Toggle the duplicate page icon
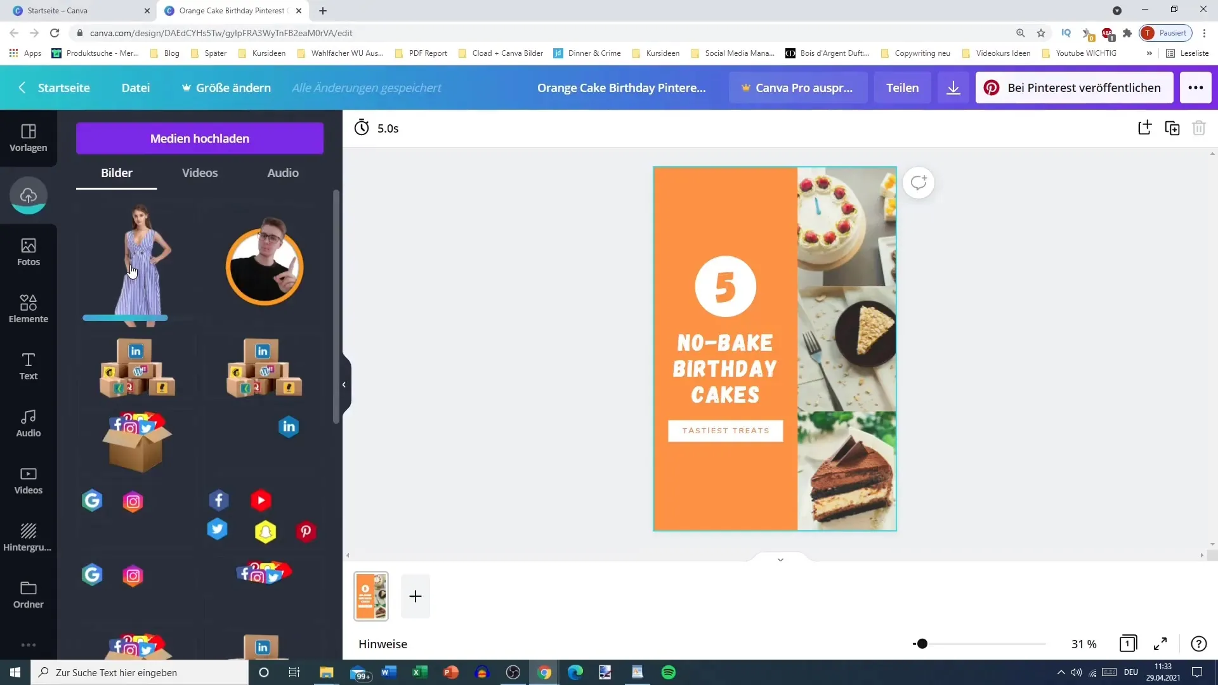The image size is (1218, 685). click(x=1173, y=127)
